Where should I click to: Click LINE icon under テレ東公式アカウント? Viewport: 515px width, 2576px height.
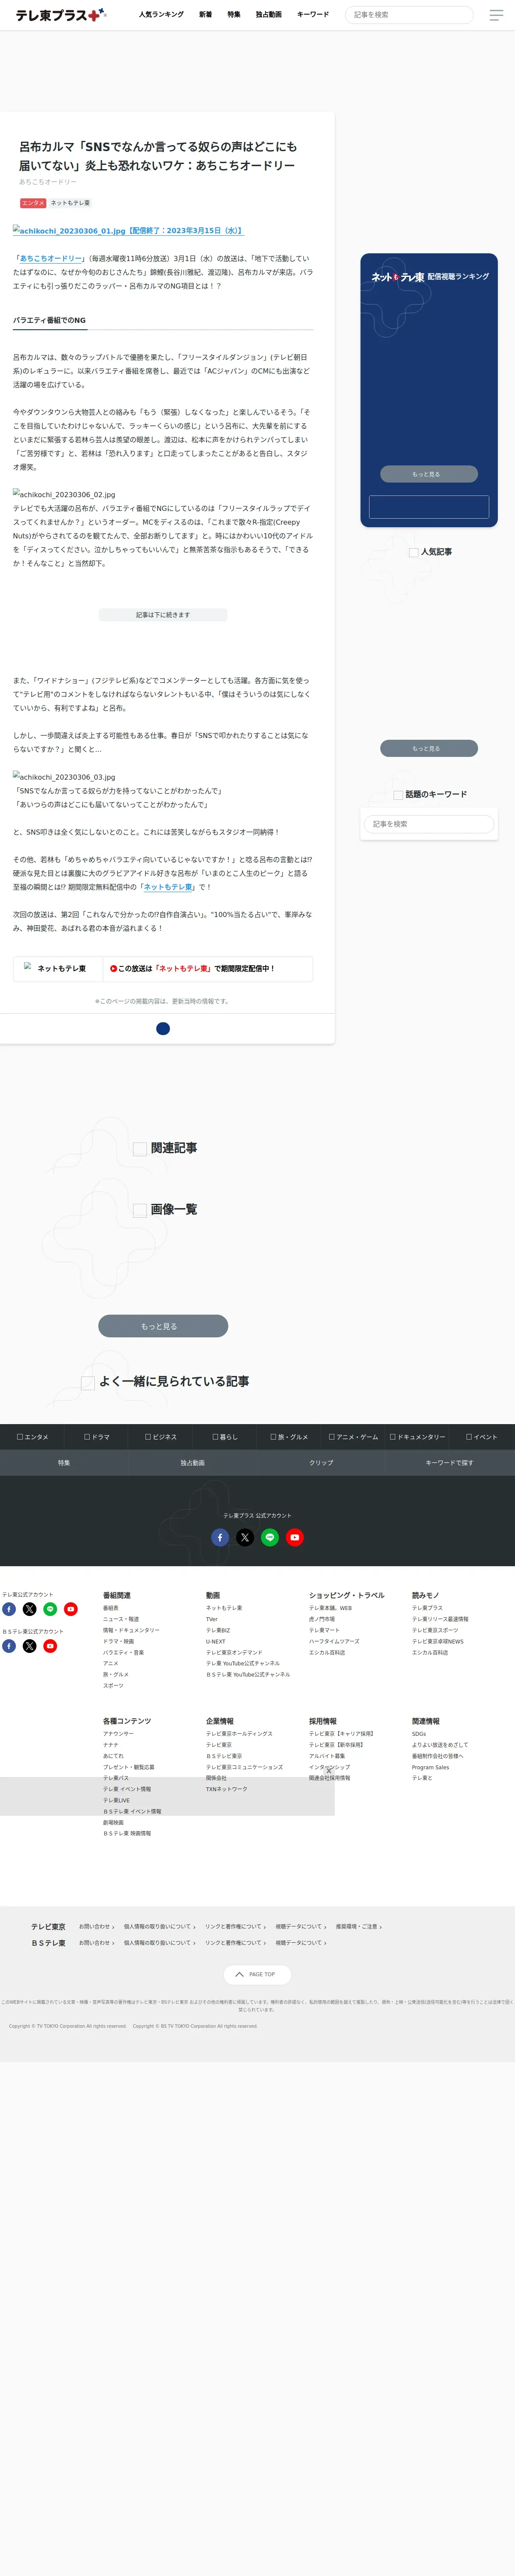point(50,1609)
